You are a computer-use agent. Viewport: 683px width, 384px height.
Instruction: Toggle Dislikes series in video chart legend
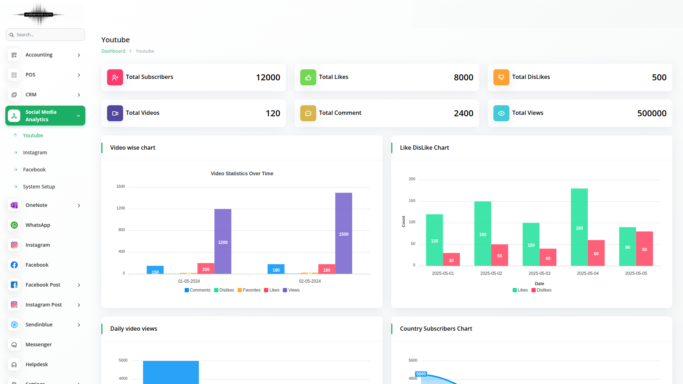[224, 290]
